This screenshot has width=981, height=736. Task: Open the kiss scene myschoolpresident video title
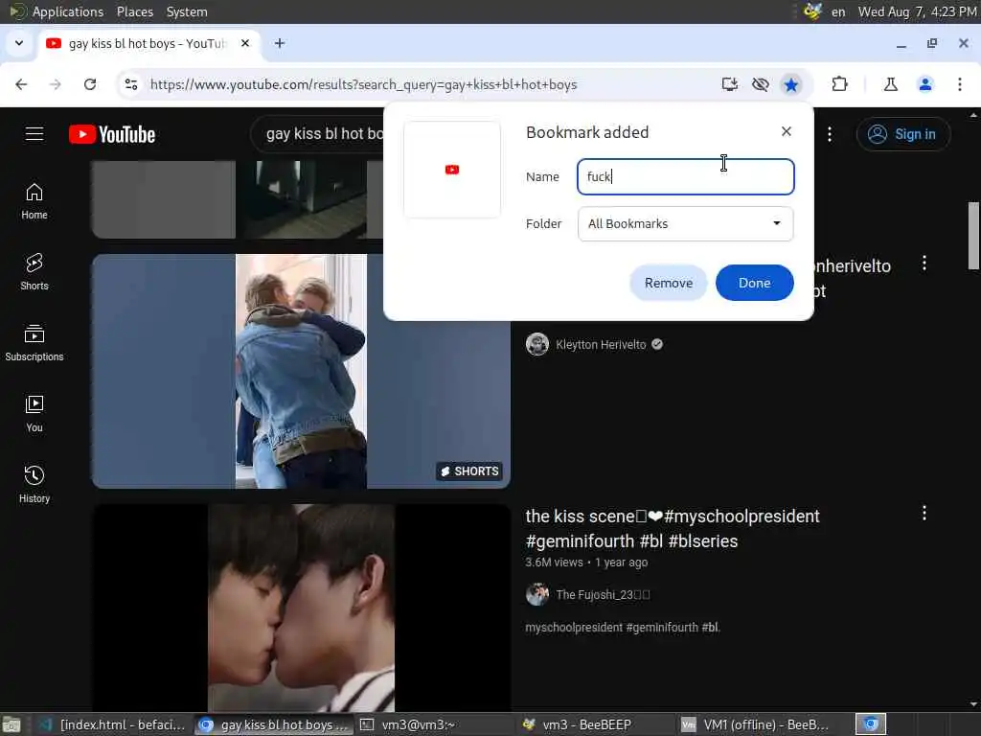pyautogui.click(x=673, y=529)
